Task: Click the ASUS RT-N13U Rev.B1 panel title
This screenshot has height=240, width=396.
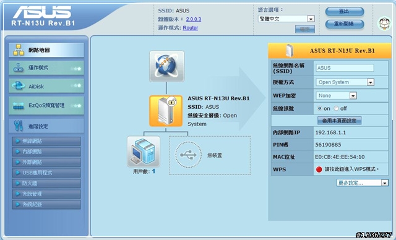Action: pyautogui.click(x=342, y=51)
